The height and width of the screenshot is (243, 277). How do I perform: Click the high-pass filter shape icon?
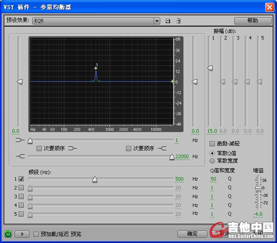pos(20,140)
